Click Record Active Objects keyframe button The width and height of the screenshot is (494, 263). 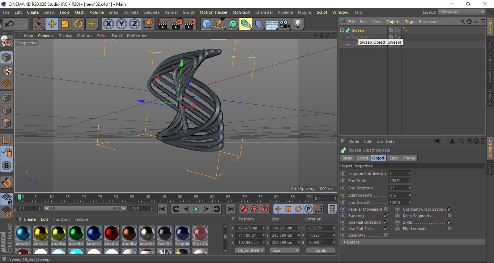[244, 209]
